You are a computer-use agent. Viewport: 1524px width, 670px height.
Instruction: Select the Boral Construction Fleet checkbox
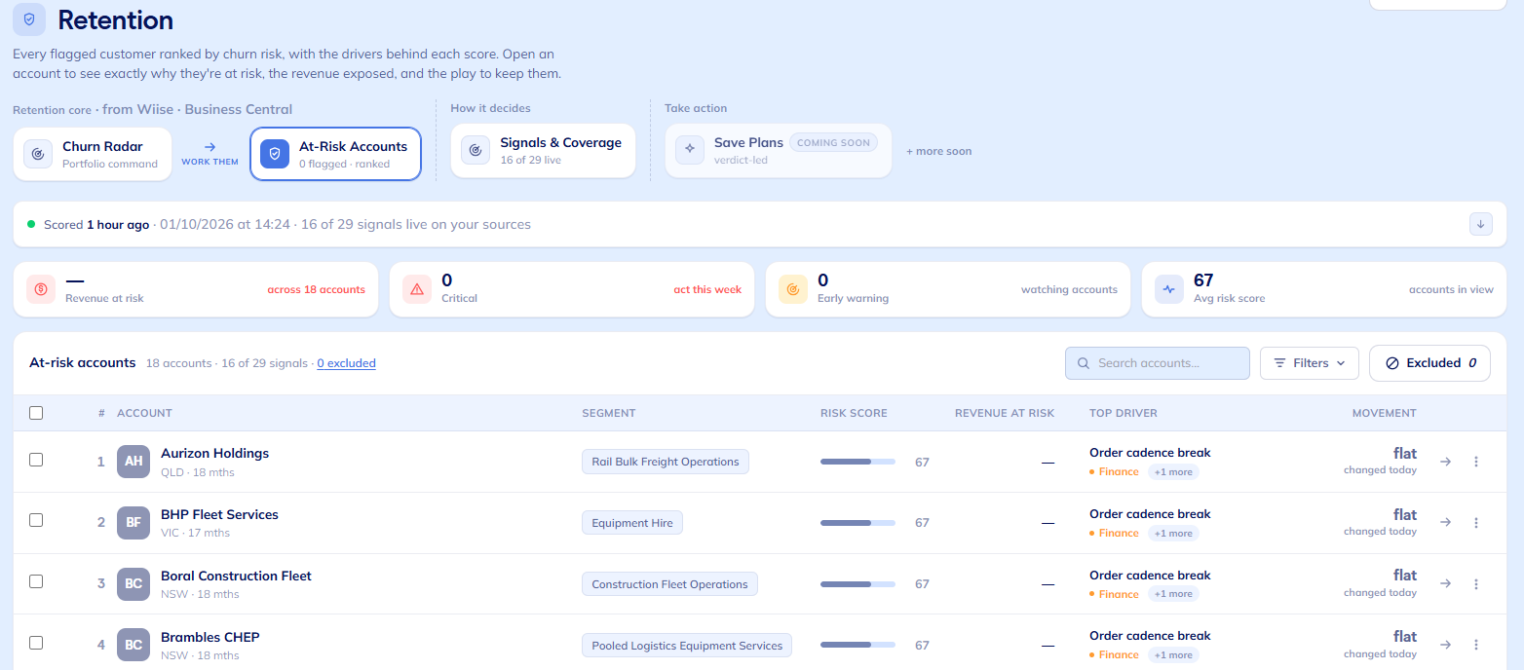point(36,581)
